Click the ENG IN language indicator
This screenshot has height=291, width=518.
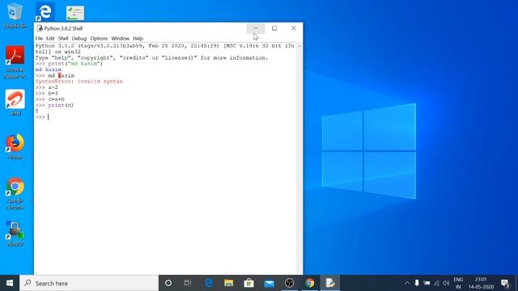pyautogui.click(x=458, y=283)
